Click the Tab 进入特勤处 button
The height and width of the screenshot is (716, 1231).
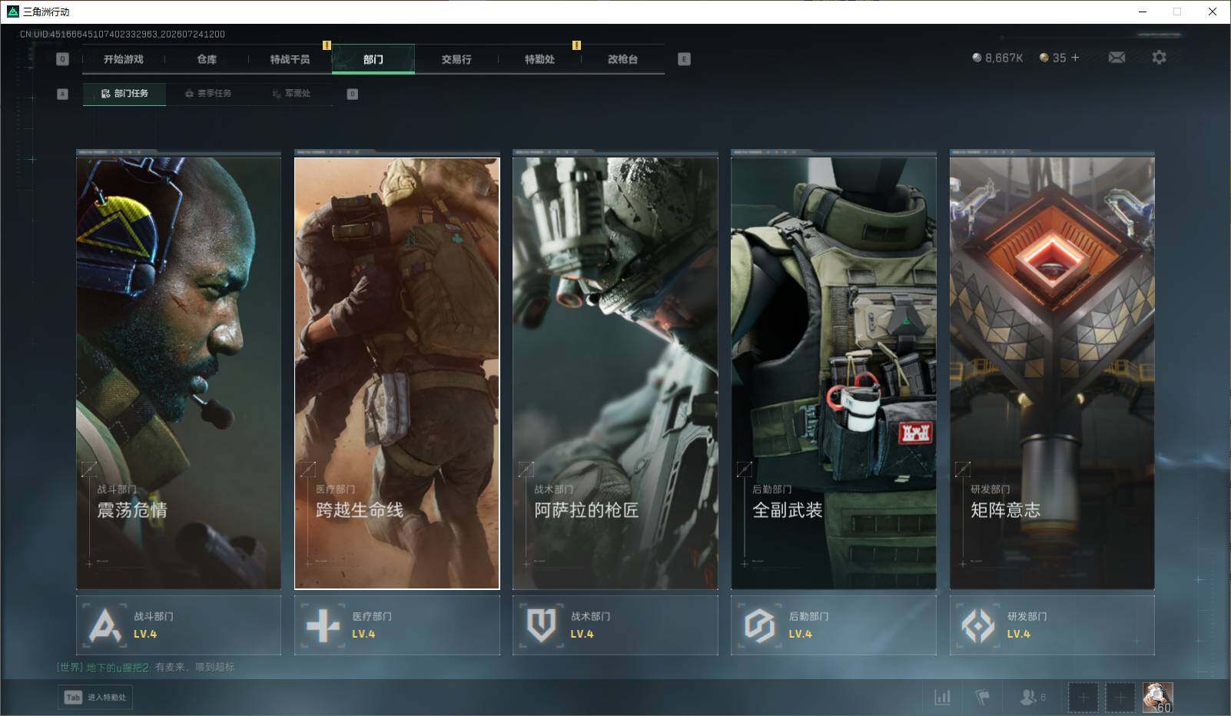point(95,697)
